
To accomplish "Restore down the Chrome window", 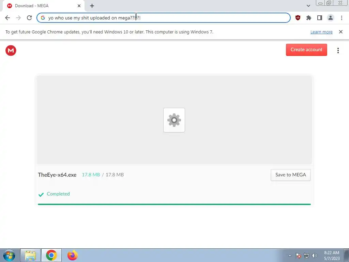I will tap(329, 3).
